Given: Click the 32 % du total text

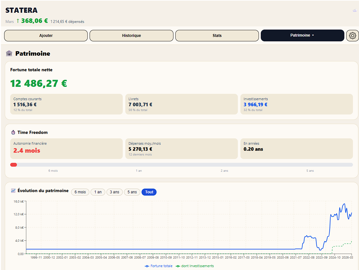Looking at the screenshot, I should tap(253, 110).
